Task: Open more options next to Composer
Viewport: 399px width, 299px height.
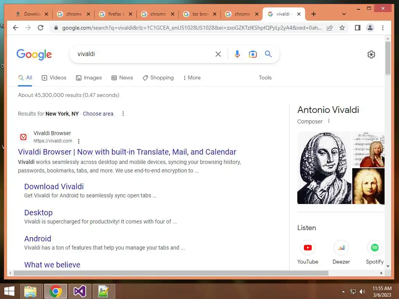Action: (x=329, y=121)
